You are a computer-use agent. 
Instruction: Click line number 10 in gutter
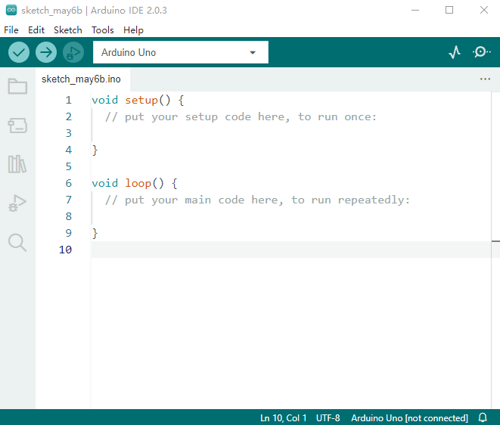65,250
